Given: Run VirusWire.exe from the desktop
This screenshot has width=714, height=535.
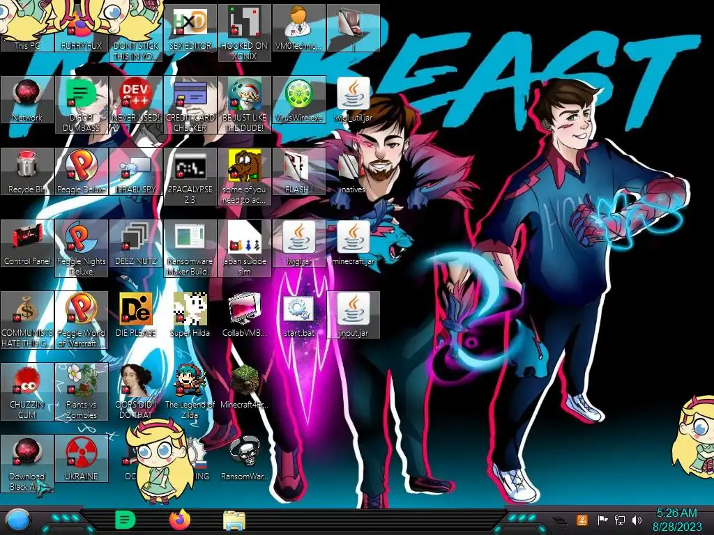Looking at the screenshot, I should coord(298,100).
